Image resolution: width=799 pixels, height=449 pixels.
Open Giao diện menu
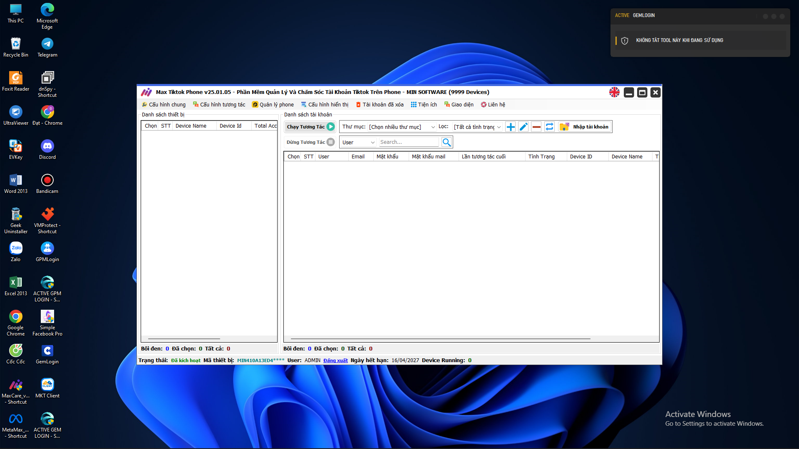pyautogui.click(x=459, y=105)
